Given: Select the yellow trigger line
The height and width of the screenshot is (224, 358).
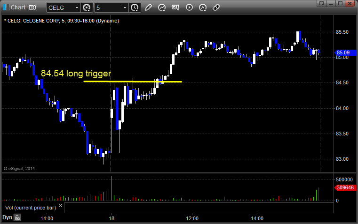Looking at the screenshot, I should click(133, 82).
